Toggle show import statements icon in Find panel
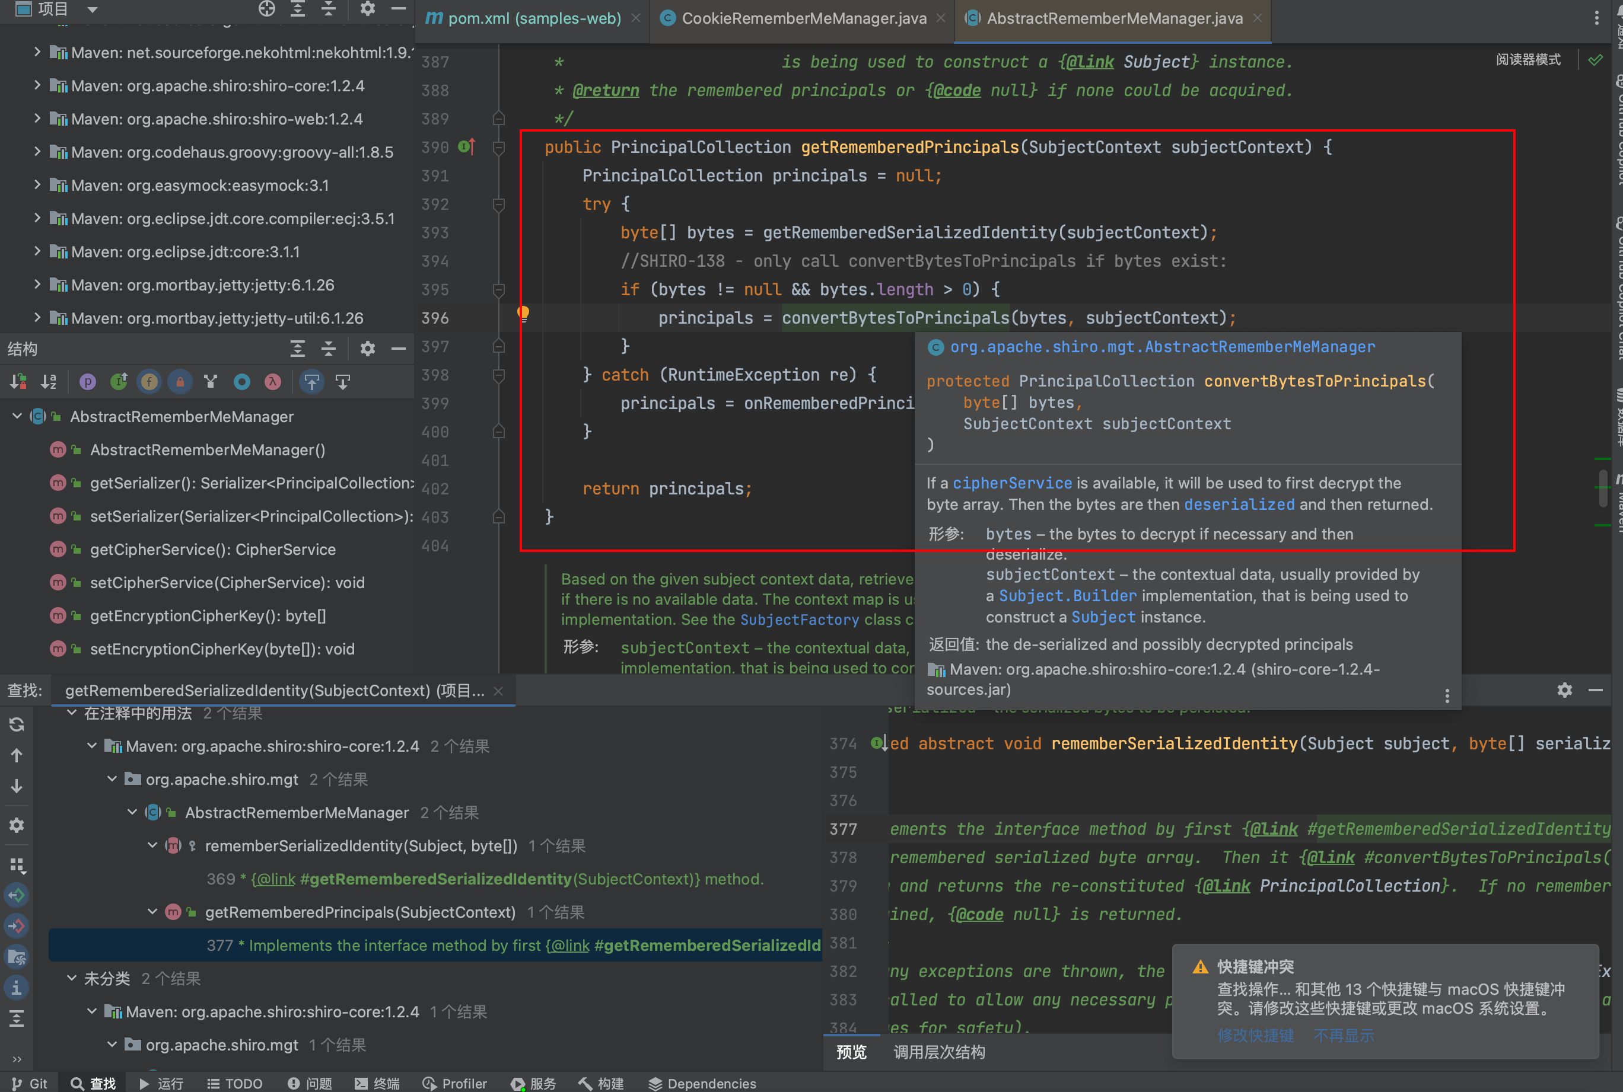This screenshot has width=1623, height=1092. pos(17,957)
